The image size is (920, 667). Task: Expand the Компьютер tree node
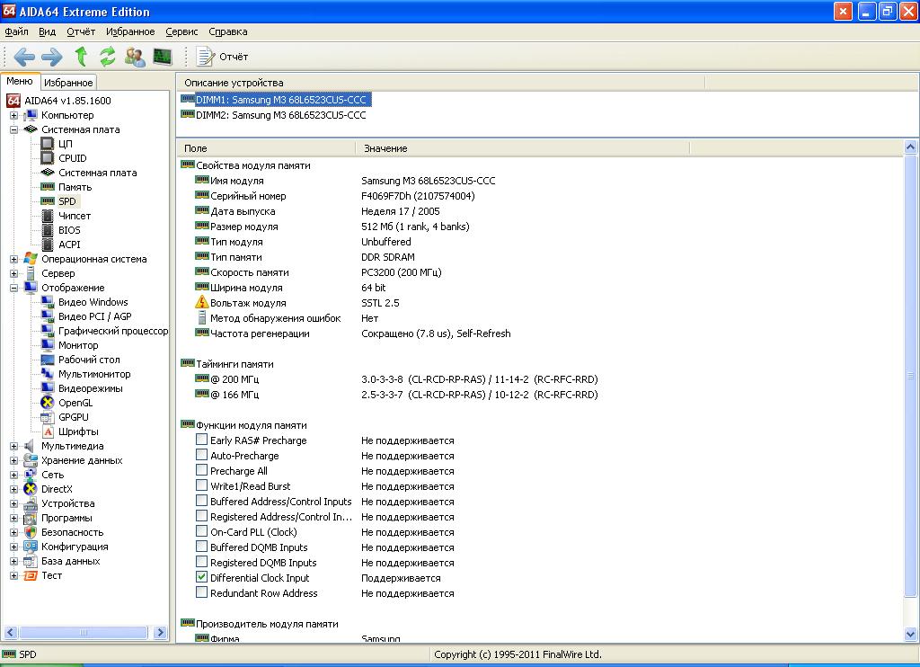coord(14,115)
